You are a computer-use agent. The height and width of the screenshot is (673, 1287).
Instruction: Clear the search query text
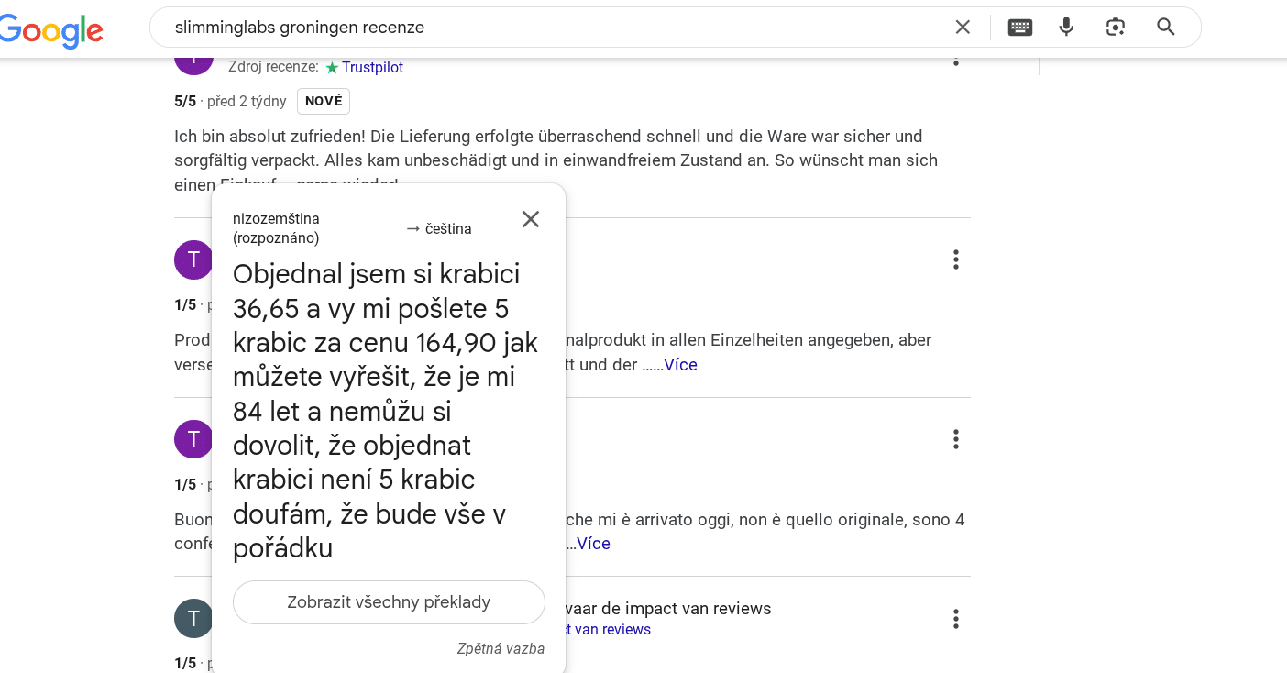coord(962,27)
